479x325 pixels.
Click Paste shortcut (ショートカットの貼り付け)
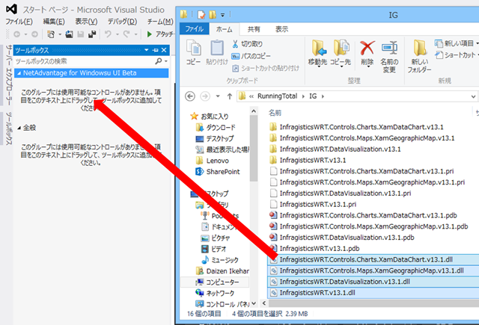[265, 68]
